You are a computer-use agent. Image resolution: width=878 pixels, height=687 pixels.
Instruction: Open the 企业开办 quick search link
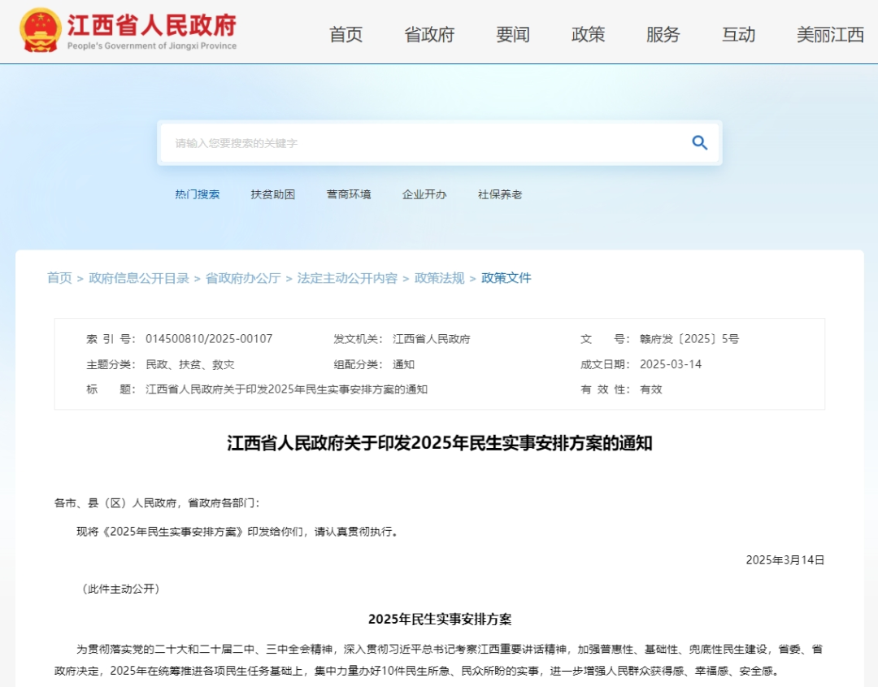424,194
